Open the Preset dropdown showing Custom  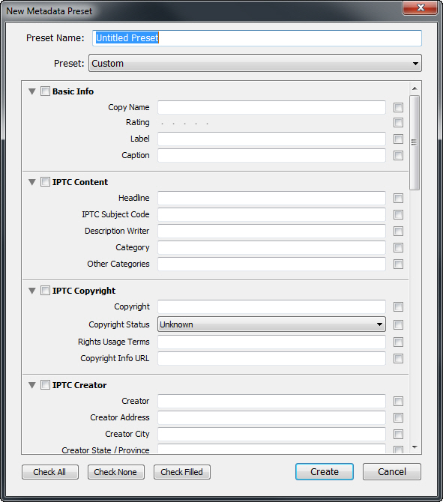pyautogui.click(x=255, y=63)
